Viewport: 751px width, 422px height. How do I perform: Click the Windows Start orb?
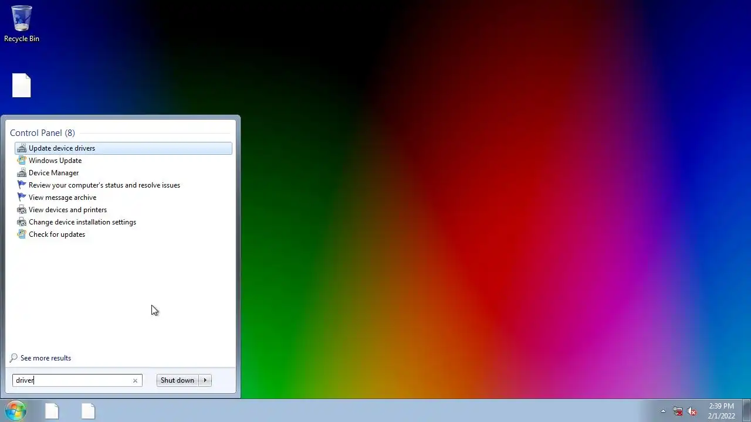coord(16,410)
